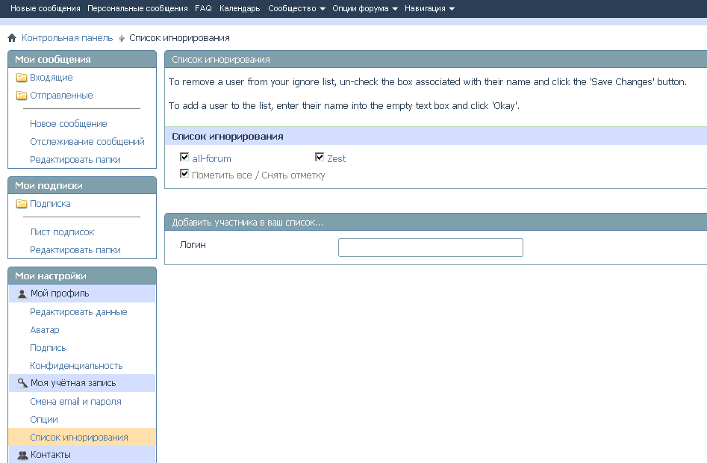Open the Навигация dropdown menu

tap(429, 8)
